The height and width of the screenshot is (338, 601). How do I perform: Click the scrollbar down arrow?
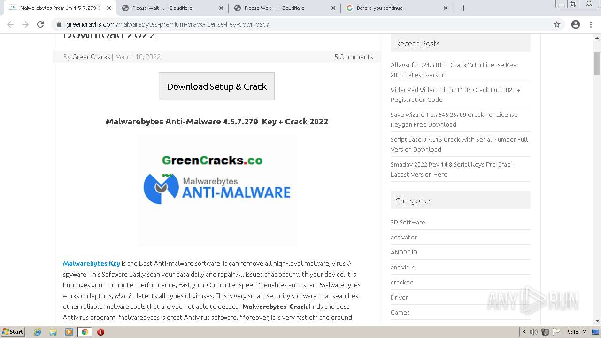click(x=597, y=321)
